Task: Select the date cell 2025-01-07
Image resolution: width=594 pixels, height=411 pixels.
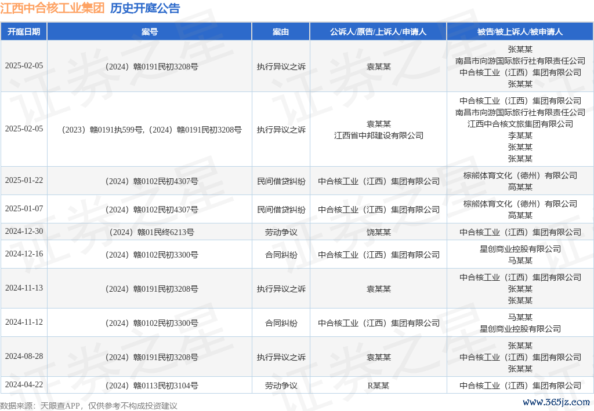Action: [24, 209]
